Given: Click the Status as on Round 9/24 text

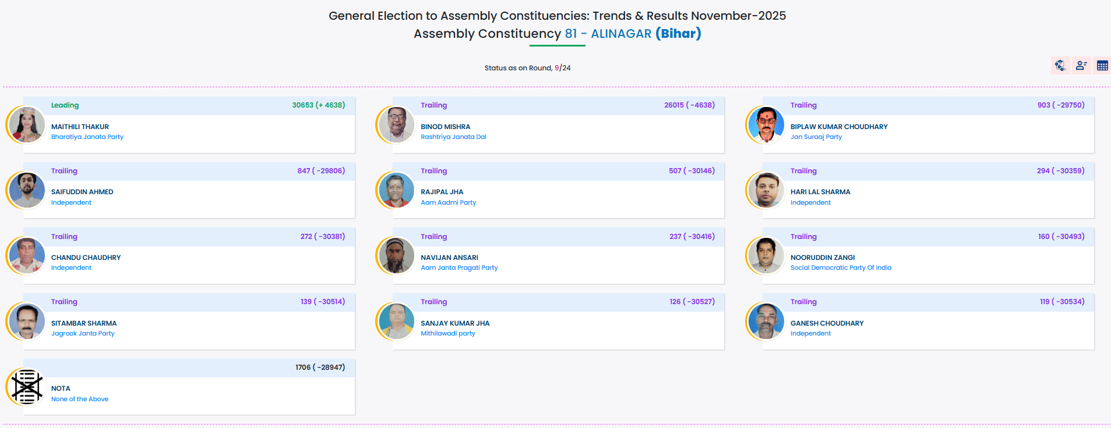Looking at the screenshot, I should pyautogui.click(x=527, y=68).
